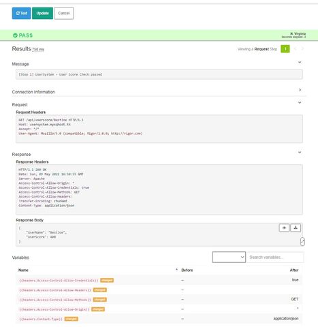This screenshot has width=318, height=327.
Task: Preview response body with eye icon
Action: coord(284,228)
